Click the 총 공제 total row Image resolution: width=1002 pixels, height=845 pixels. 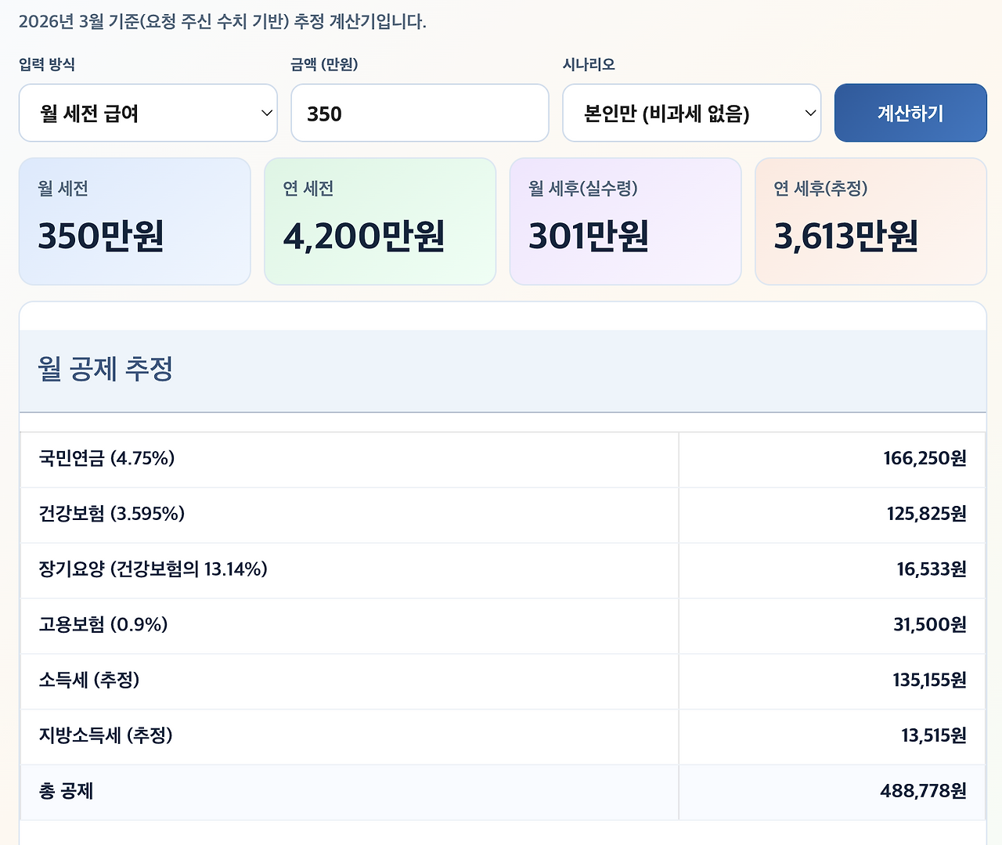[501, 792]
